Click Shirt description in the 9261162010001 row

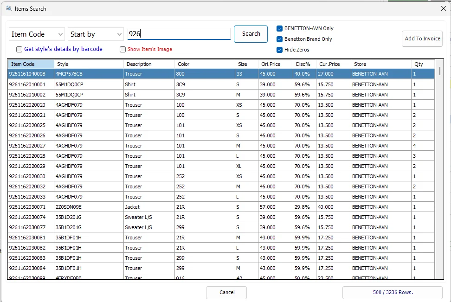149,84
